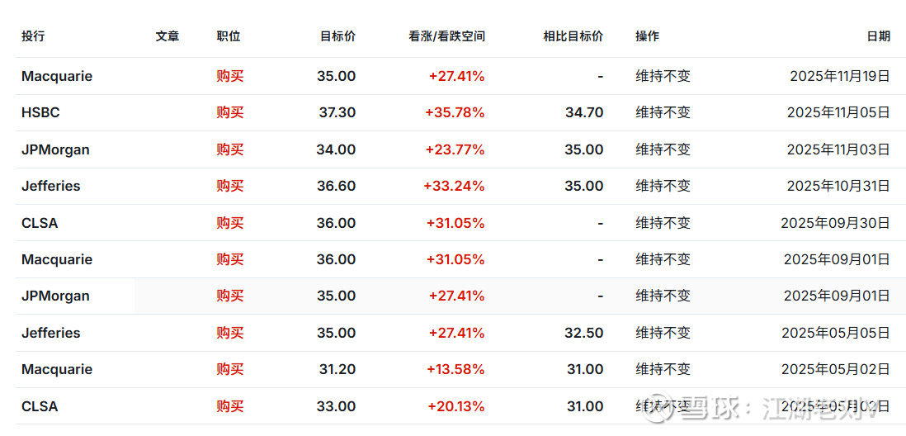Viewport: 906px width, 436px height.
Task: Open the HSBC bank name
Action: [40, 112]
